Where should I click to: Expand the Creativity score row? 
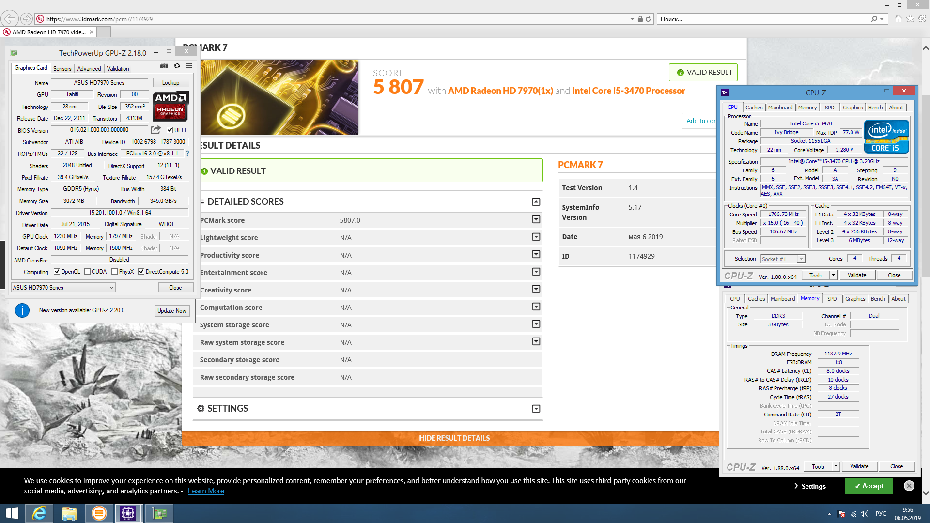point(536,289)
